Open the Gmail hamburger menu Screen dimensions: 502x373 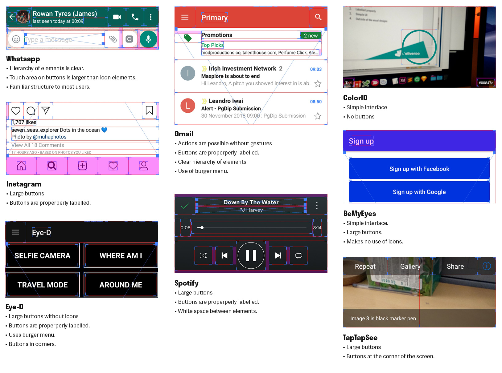pos(185,17)
